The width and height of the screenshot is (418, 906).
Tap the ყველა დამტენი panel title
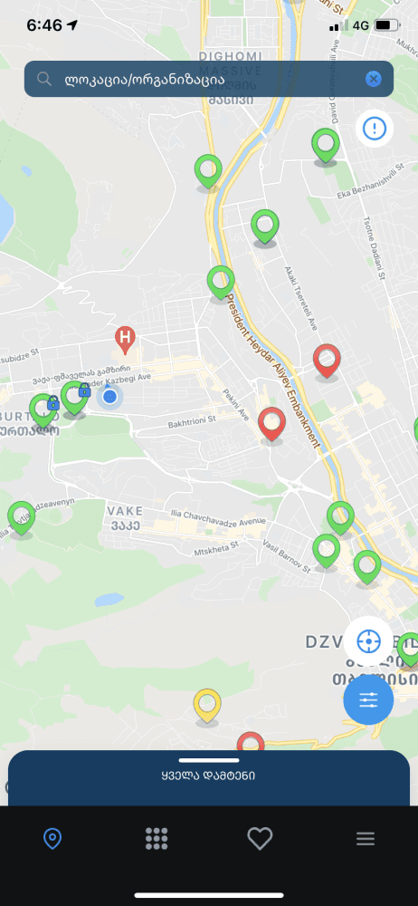click(x=208, y=776)
